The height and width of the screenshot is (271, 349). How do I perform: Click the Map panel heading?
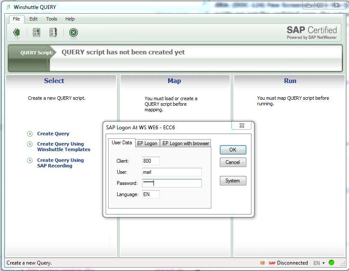(174, 80)
